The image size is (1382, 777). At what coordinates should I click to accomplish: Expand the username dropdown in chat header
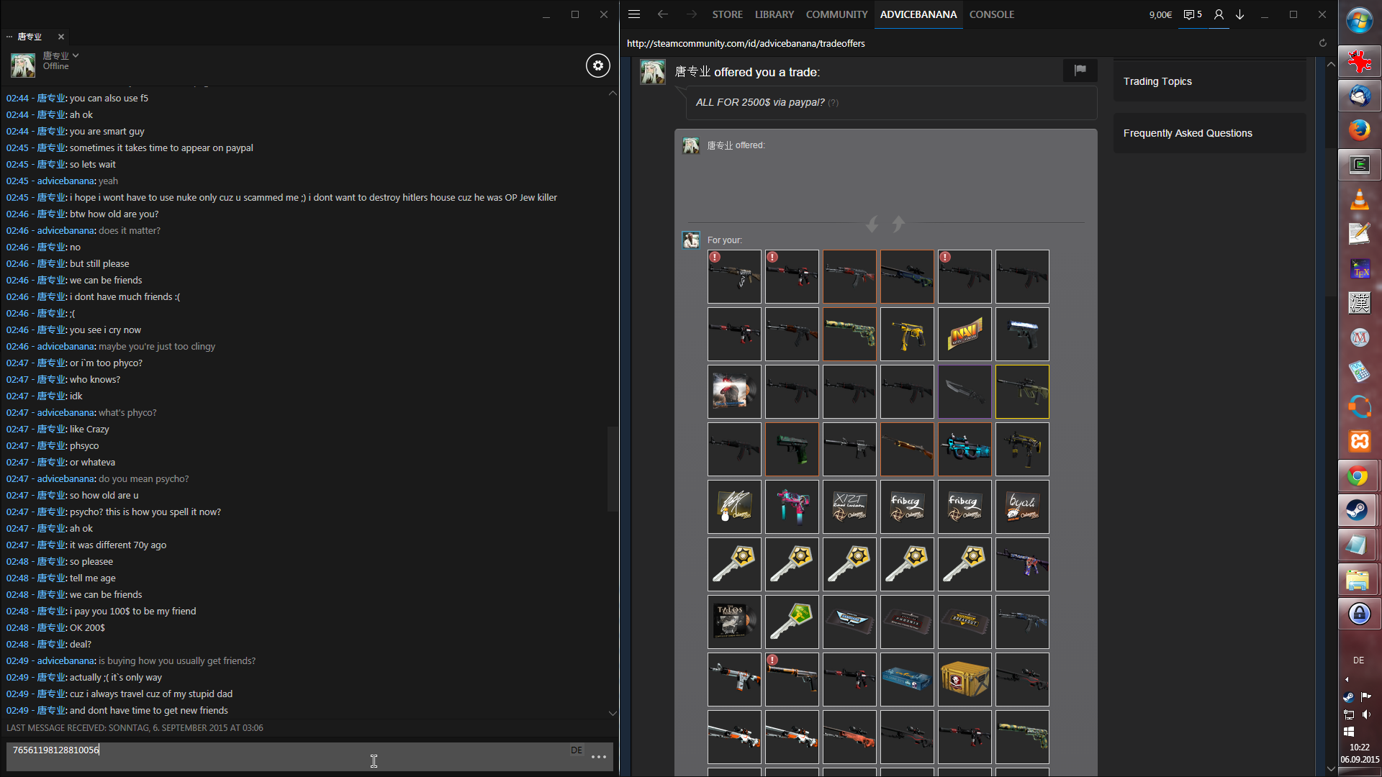76,55
